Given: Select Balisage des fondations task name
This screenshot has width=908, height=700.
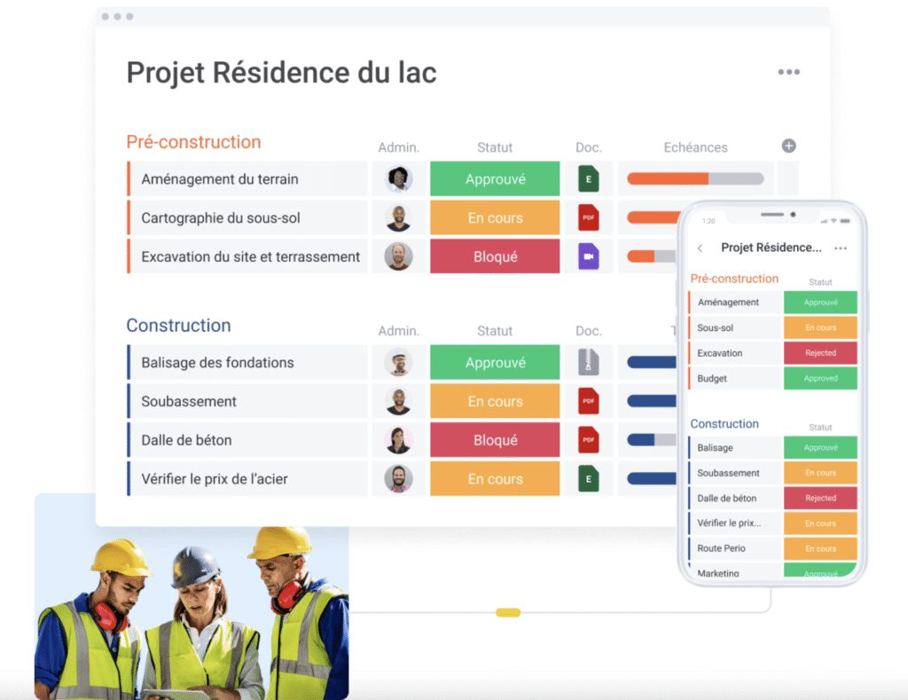Looking at the screenshot, I should coord(217,362).
